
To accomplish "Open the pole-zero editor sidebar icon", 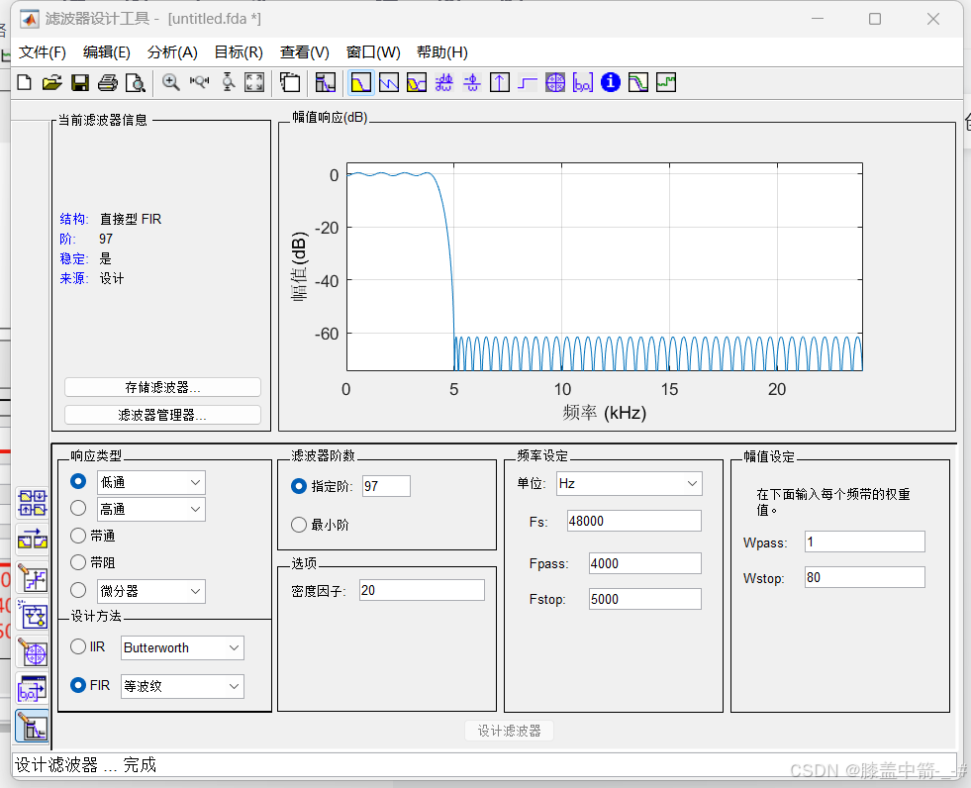I will coord(34,654).
